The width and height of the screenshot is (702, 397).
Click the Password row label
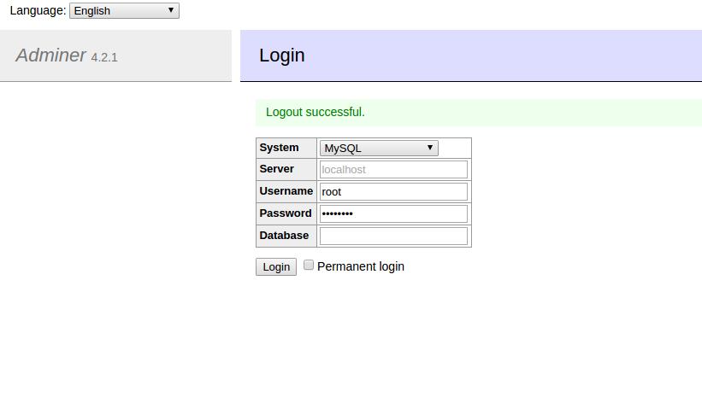[286, 213]
